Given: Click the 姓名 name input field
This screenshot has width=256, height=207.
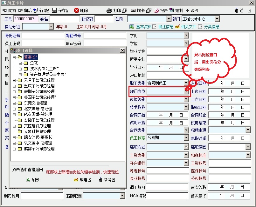Looking at the screenshot, I should coord(65,19).
